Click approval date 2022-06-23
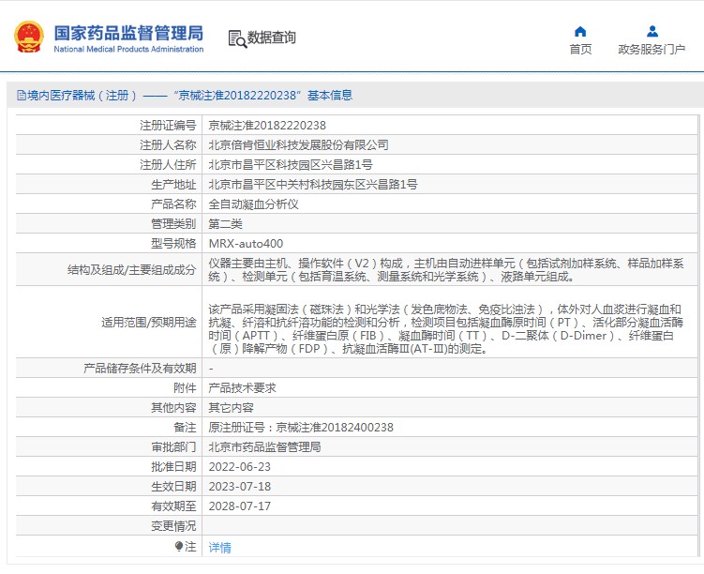 [x=240, y=467]
